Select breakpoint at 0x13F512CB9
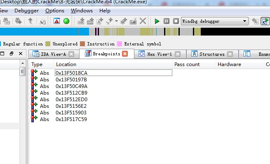Image resolution: width=270 pixels, height=164 pixels. click(x=71, y=93)
